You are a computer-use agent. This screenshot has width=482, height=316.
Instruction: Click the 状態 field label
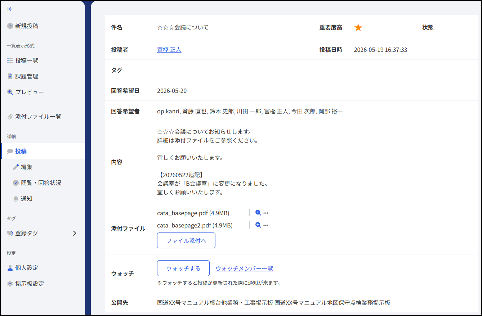pos(428,27)
